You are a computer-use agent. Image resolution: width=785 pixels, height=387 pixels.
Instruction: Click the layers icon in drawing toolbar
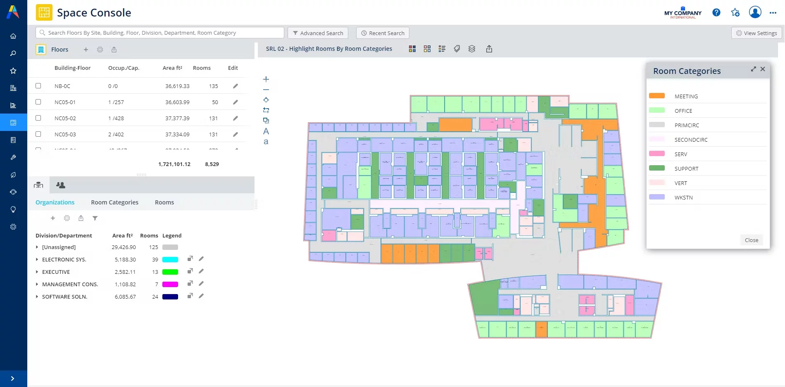(x=472, y=49)
